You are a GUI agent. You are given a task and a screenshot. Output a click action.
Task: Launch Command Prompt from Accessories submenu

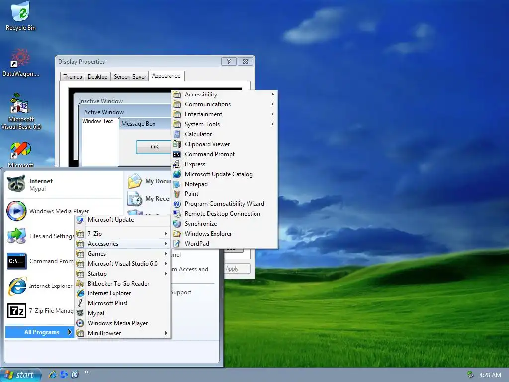click(225, 154)
